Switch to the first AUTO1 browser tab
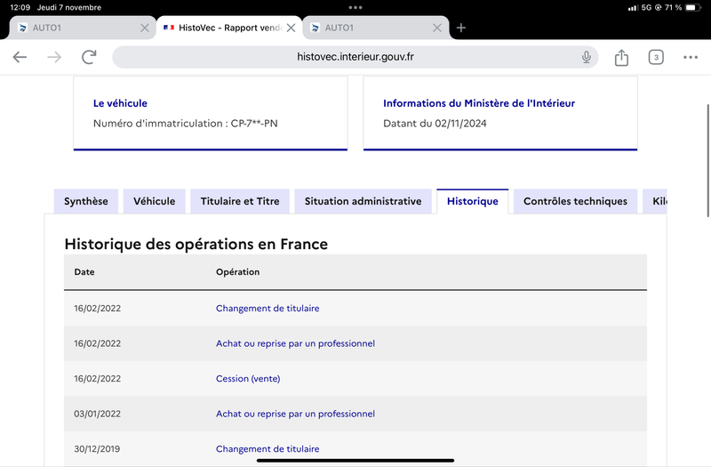 pos(83,28)
